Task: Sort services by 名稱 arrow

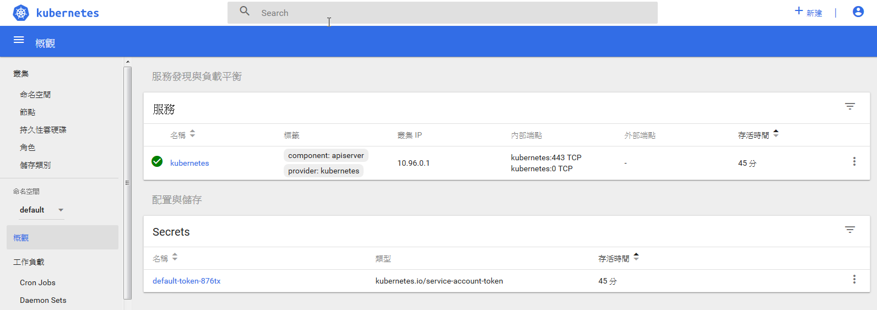Action: coord(192,134)
